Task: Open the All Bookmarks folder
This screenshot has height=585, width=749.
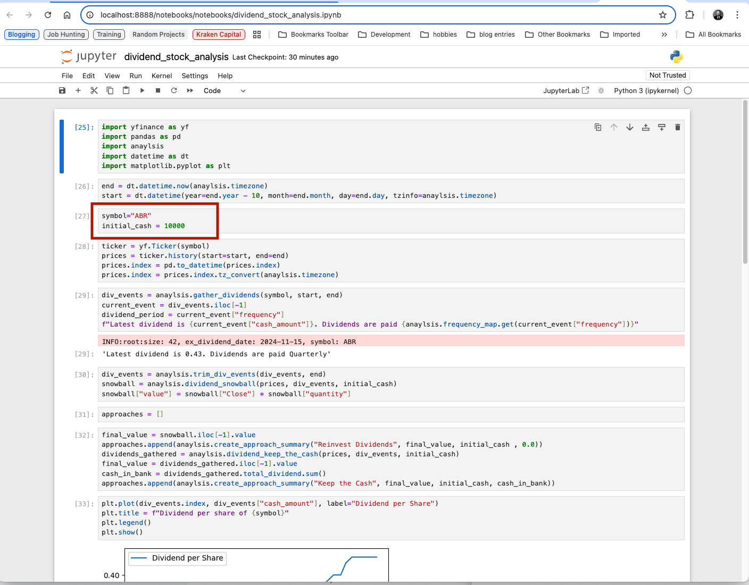Action: point(713,35)
